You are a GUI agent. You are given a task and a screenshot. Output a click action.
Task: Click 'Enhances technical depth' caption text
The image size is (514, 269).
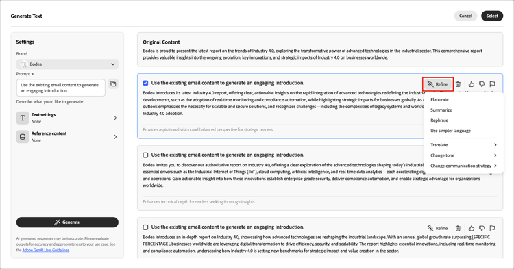(x=199, y=202)
